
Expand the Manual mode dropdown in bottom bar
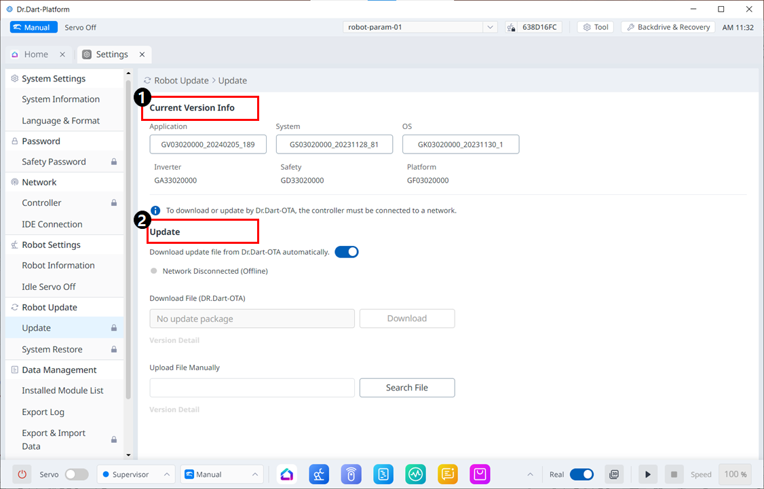(x=221, y=474)
